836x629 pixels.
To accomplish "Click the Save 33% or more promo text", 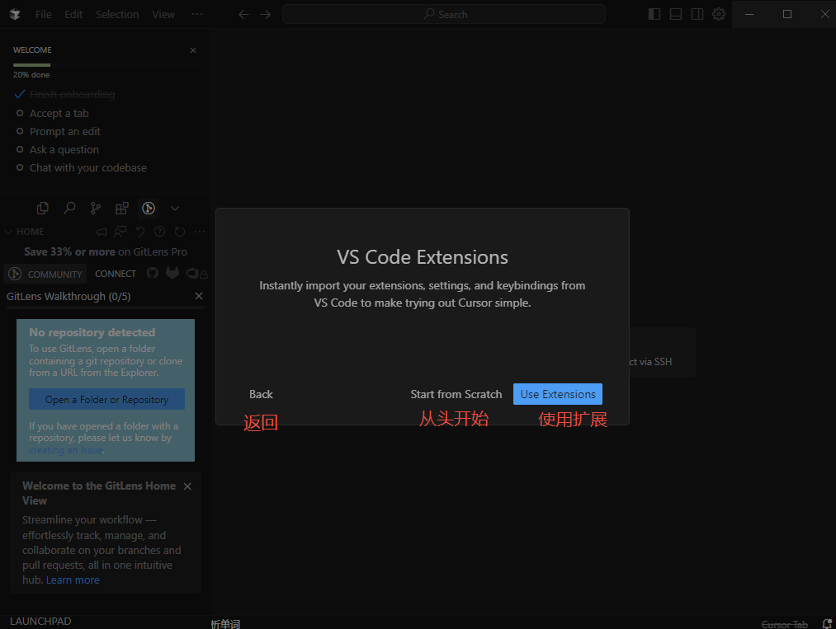I will coord(106,252).
